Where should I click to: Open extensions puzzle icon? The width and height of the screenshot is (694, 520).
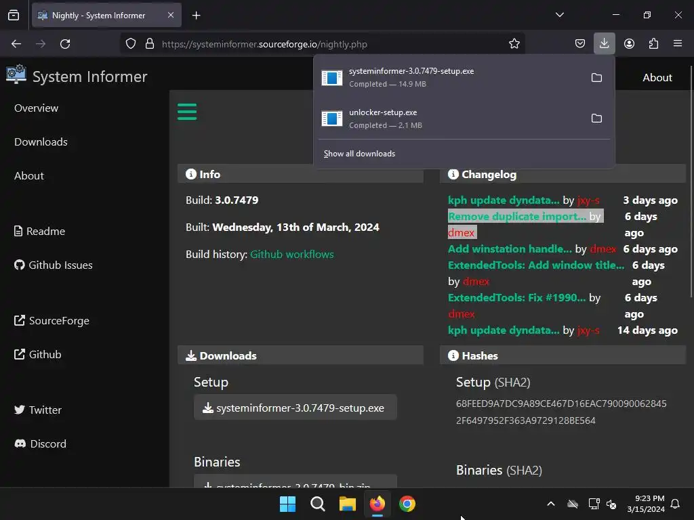(x=653, y=44)
